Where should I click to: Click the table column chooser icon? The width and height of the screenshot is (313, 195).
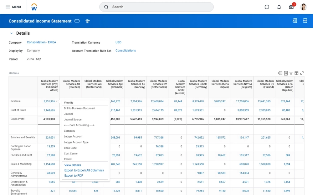tap(296, 73)
